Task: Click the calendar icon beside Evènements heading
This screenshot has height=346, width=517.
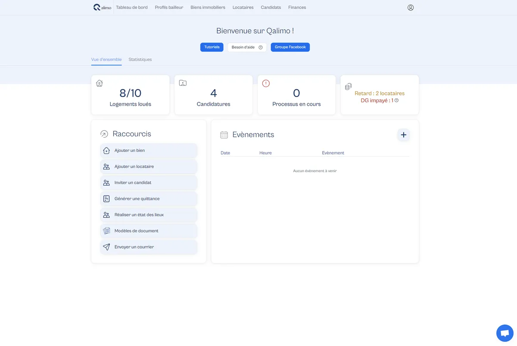Action: tap(224, 135)
